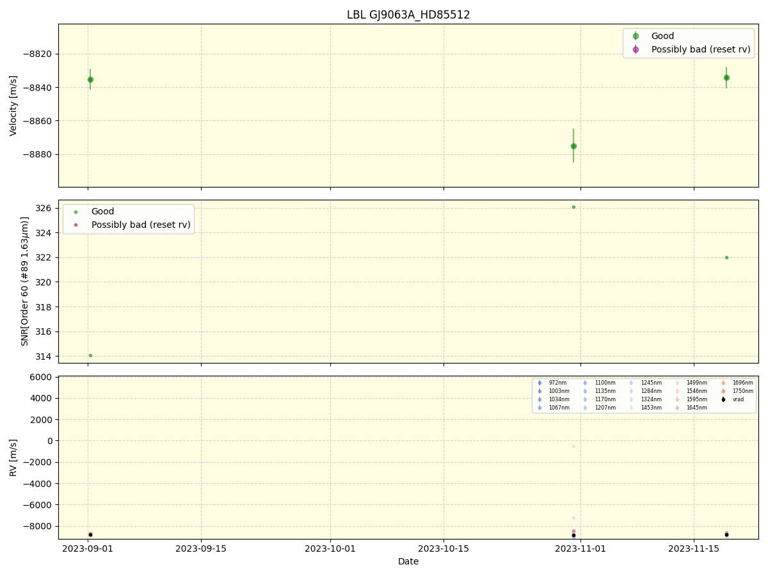The width and height of the screenshot is (768, 576).
Task: Click the early September velocity data point
Action: pos(90,79)
